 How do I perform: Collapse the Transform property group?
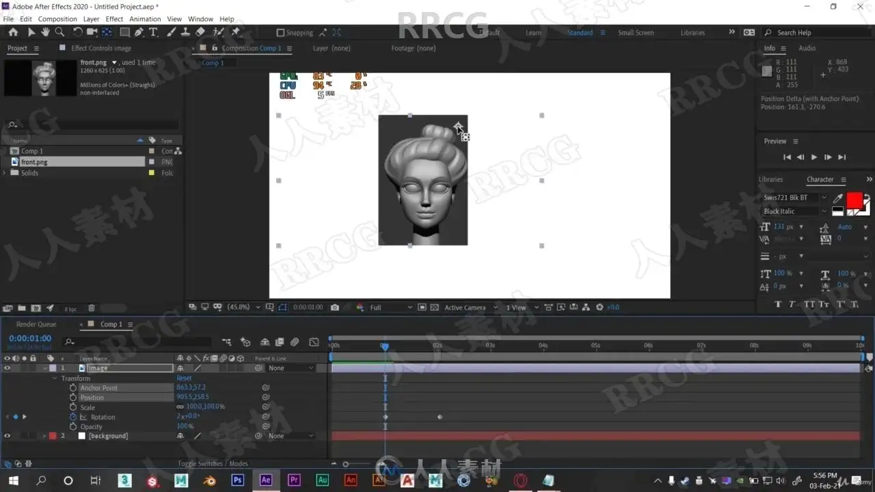coord(55,379)
